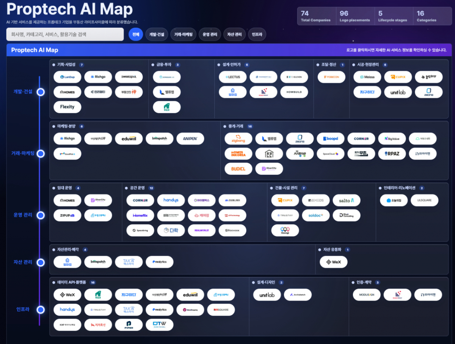The width and height of the screenshot is (455, 344).
Task: Click the 5 Lifecycle stages stat
Action: point(394,16)
